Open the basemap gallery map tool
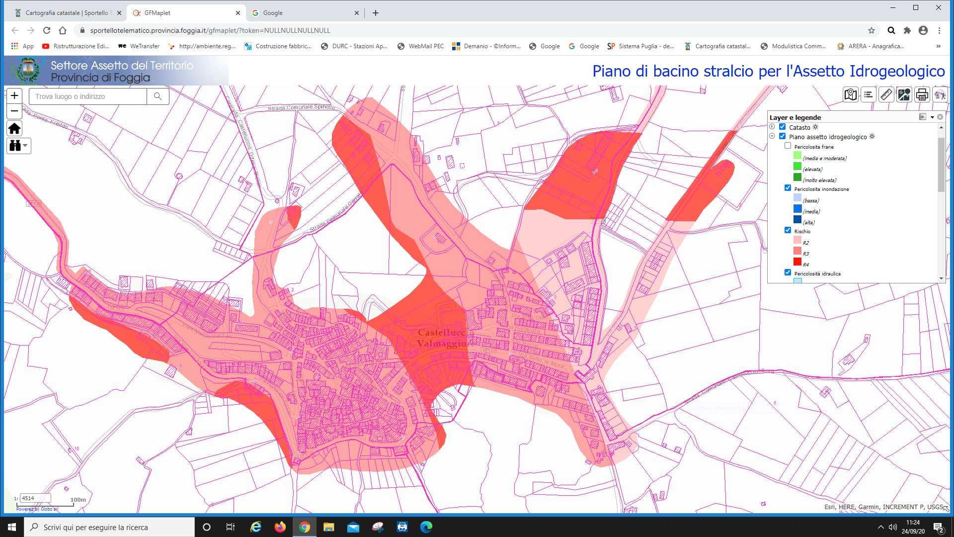 (x=850, y=94)
